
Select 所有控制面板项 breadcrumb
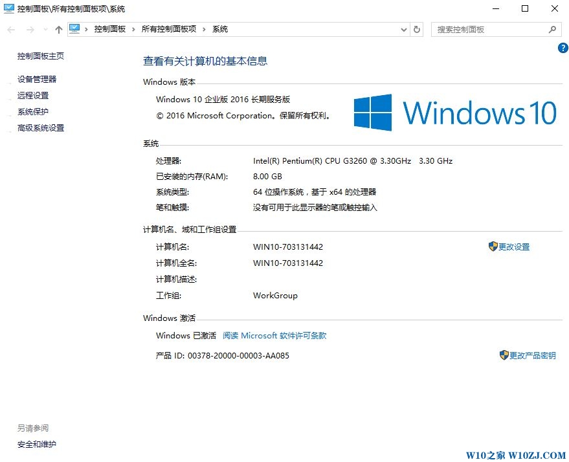click(x=169, y=29)
